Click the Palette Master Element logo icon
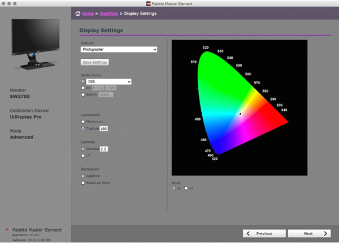Image resolution: width=339 pixels, height=243 pixels. tap(7, 230)
